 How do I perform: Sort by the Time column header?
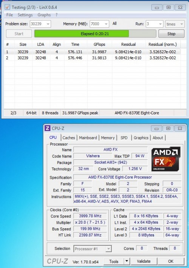[x=75, y=44]
